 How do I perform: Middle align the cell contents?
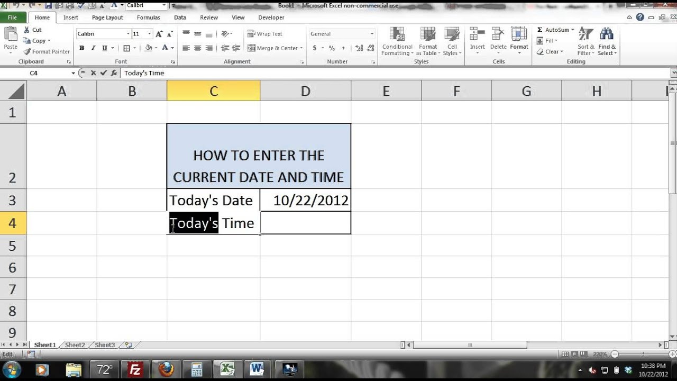click(x=198, y=34)
